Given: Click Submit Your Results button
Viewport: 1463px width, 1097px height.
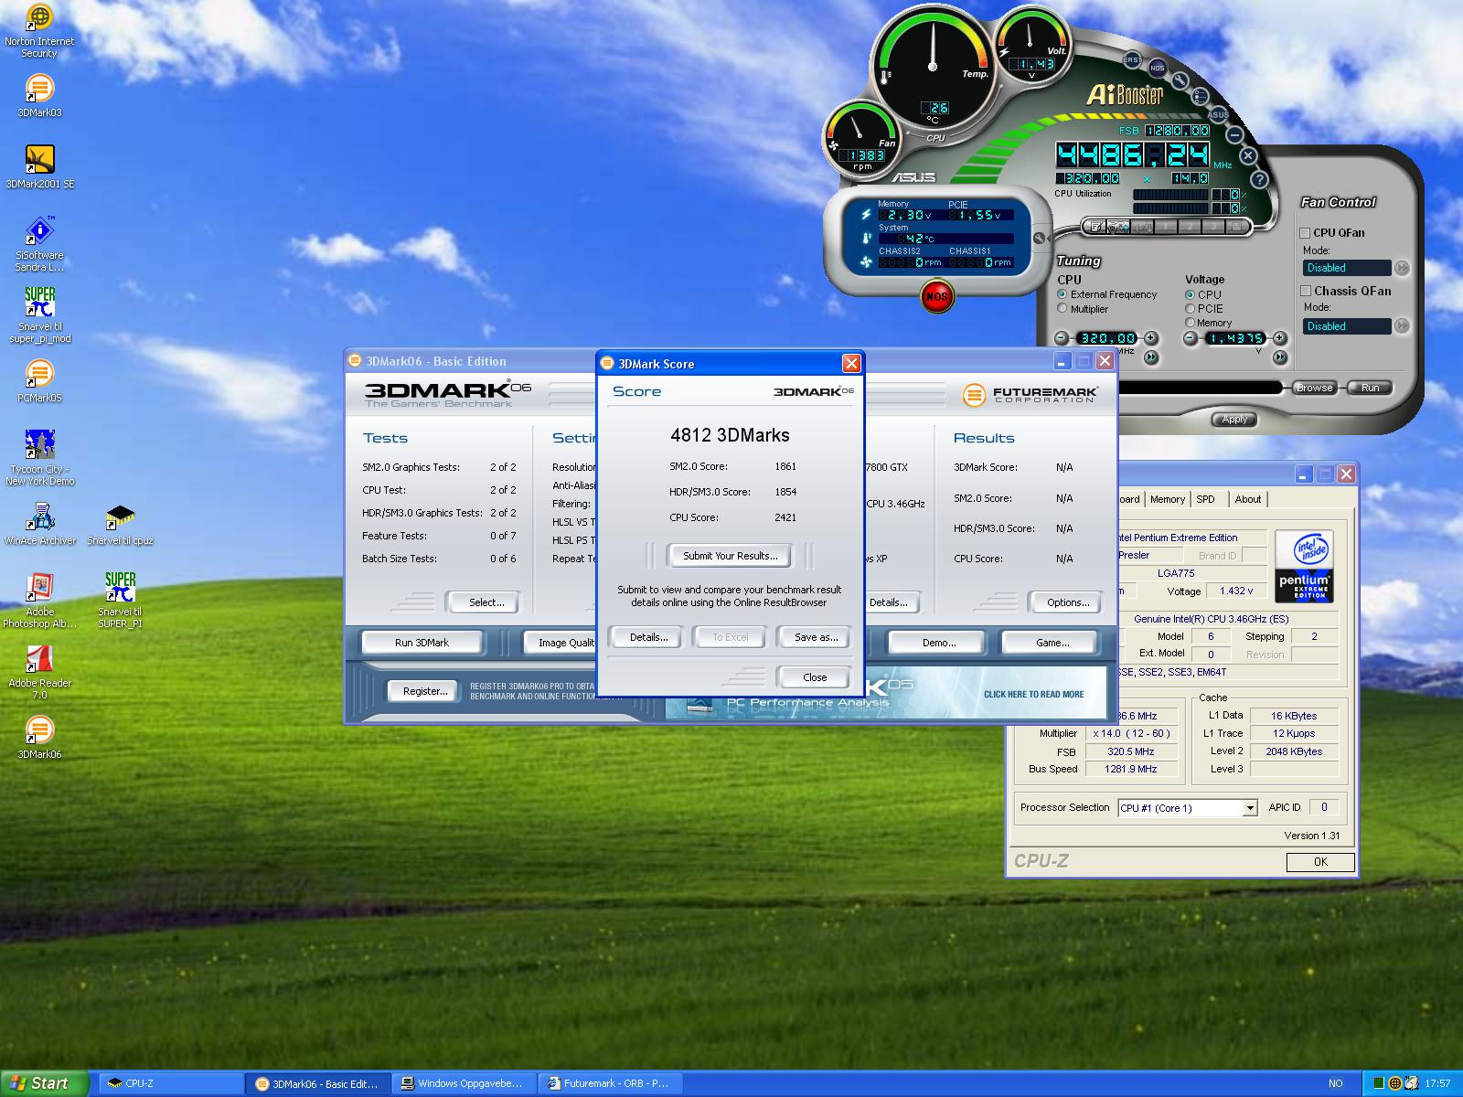Looking at the screenshot, I should [x=730, y=556].
